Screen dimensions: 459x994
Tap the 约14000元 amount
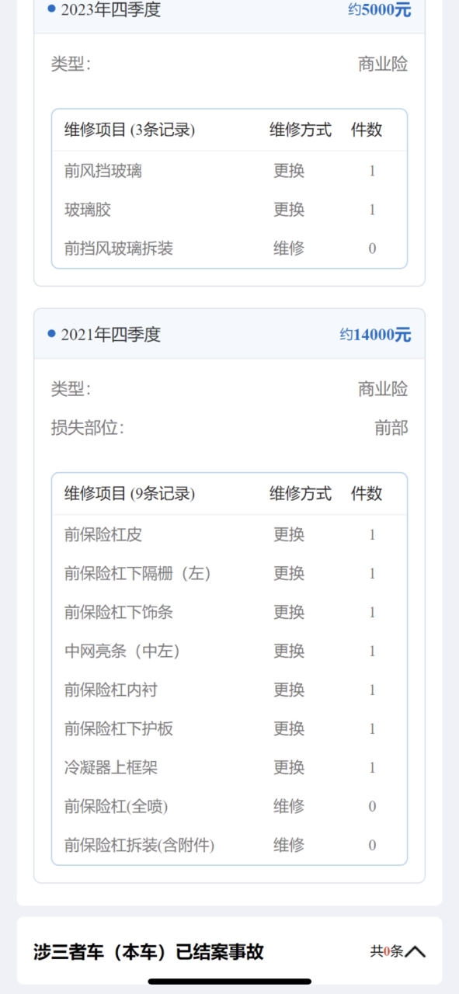(x=376, y=335)
